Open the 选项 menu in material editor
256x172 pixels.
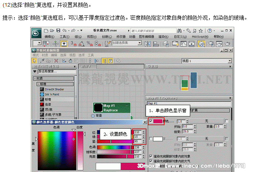82,55
